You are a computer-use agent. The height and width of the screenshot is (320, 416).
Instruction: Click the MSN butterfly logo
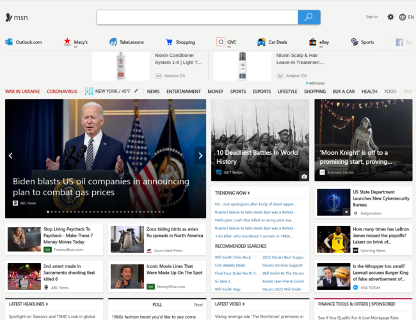point(9,17)
